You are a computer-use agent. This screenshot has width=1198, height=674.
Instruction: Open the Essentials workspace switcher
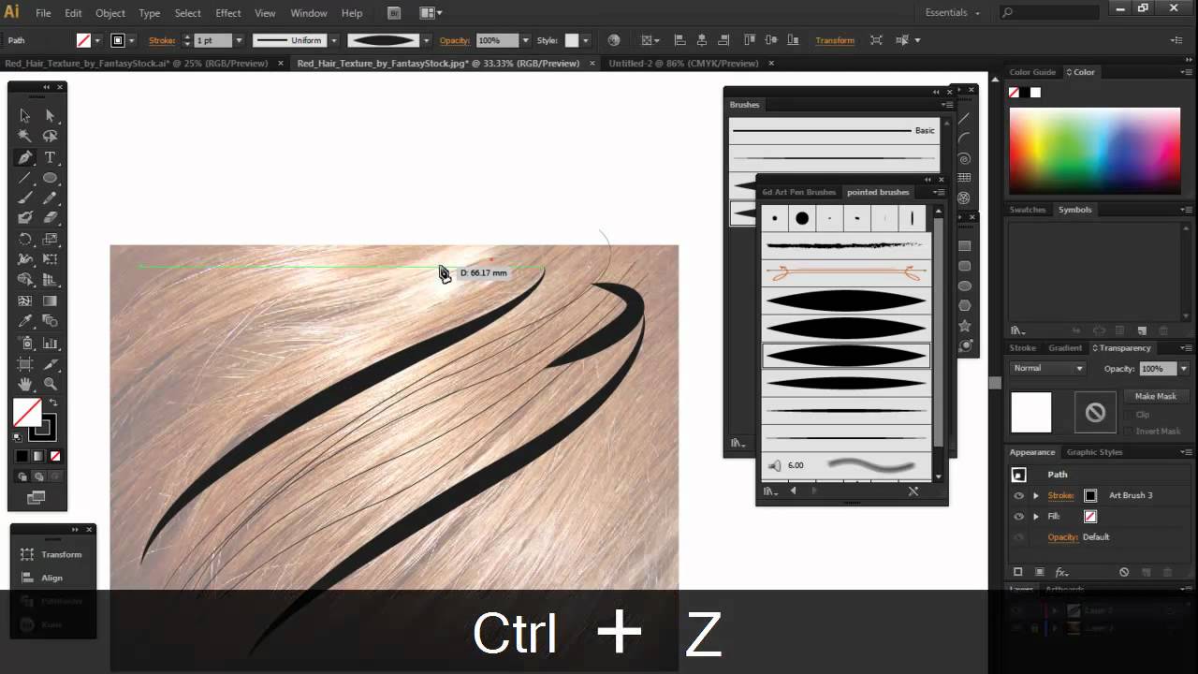tap(952, 13)
